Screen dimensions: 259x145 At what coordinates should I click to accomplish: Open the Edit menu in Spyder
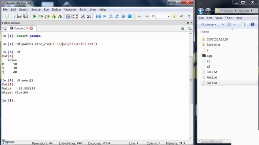click(x=13, y=10)
